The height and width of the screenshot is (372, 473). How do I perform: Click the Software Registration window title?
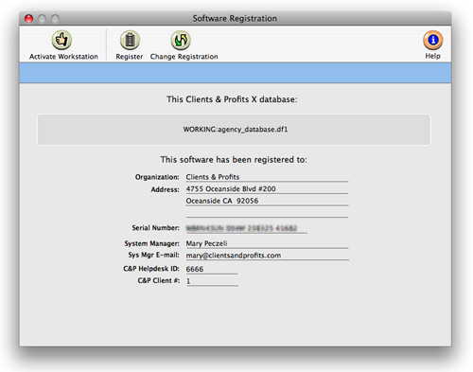click(x=235, y=19)
